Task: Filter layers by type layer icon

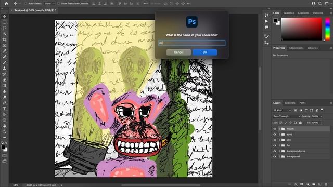Action: (x=306, y=110)
